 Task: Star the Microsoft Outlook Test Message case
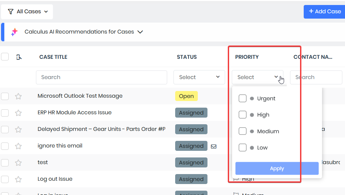(x=18, y=96)
